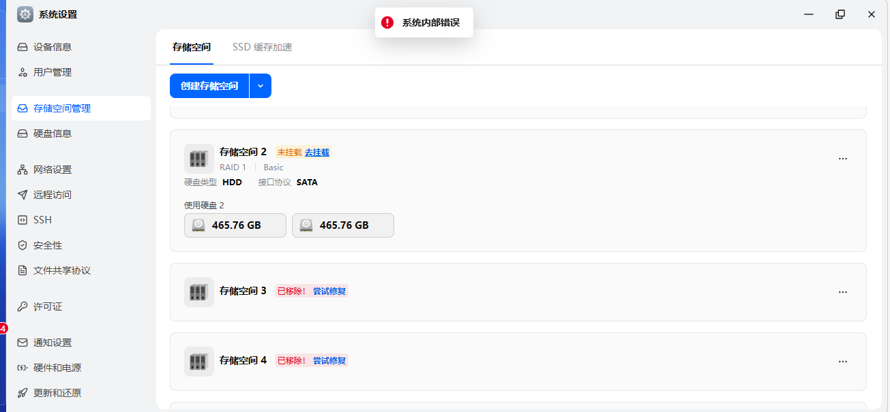Click the red notification badge at left edge
890x412 pixels.
[x=3, y=328]
